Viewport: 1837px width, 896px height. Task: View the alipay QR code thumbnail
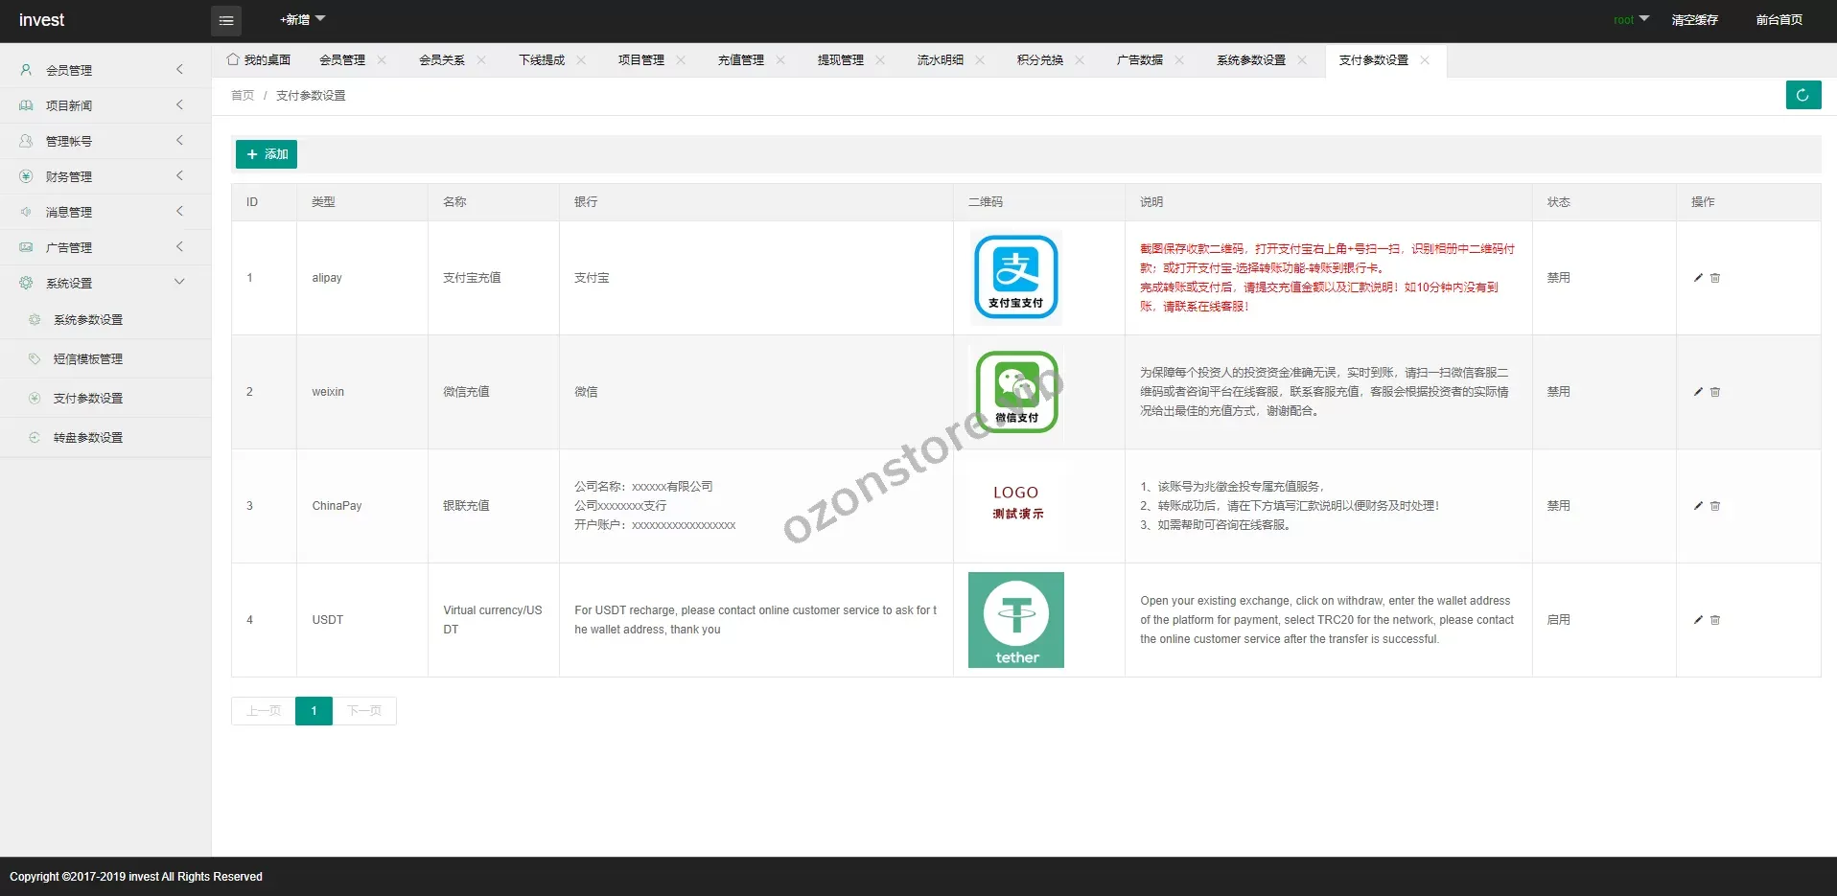1015,277
